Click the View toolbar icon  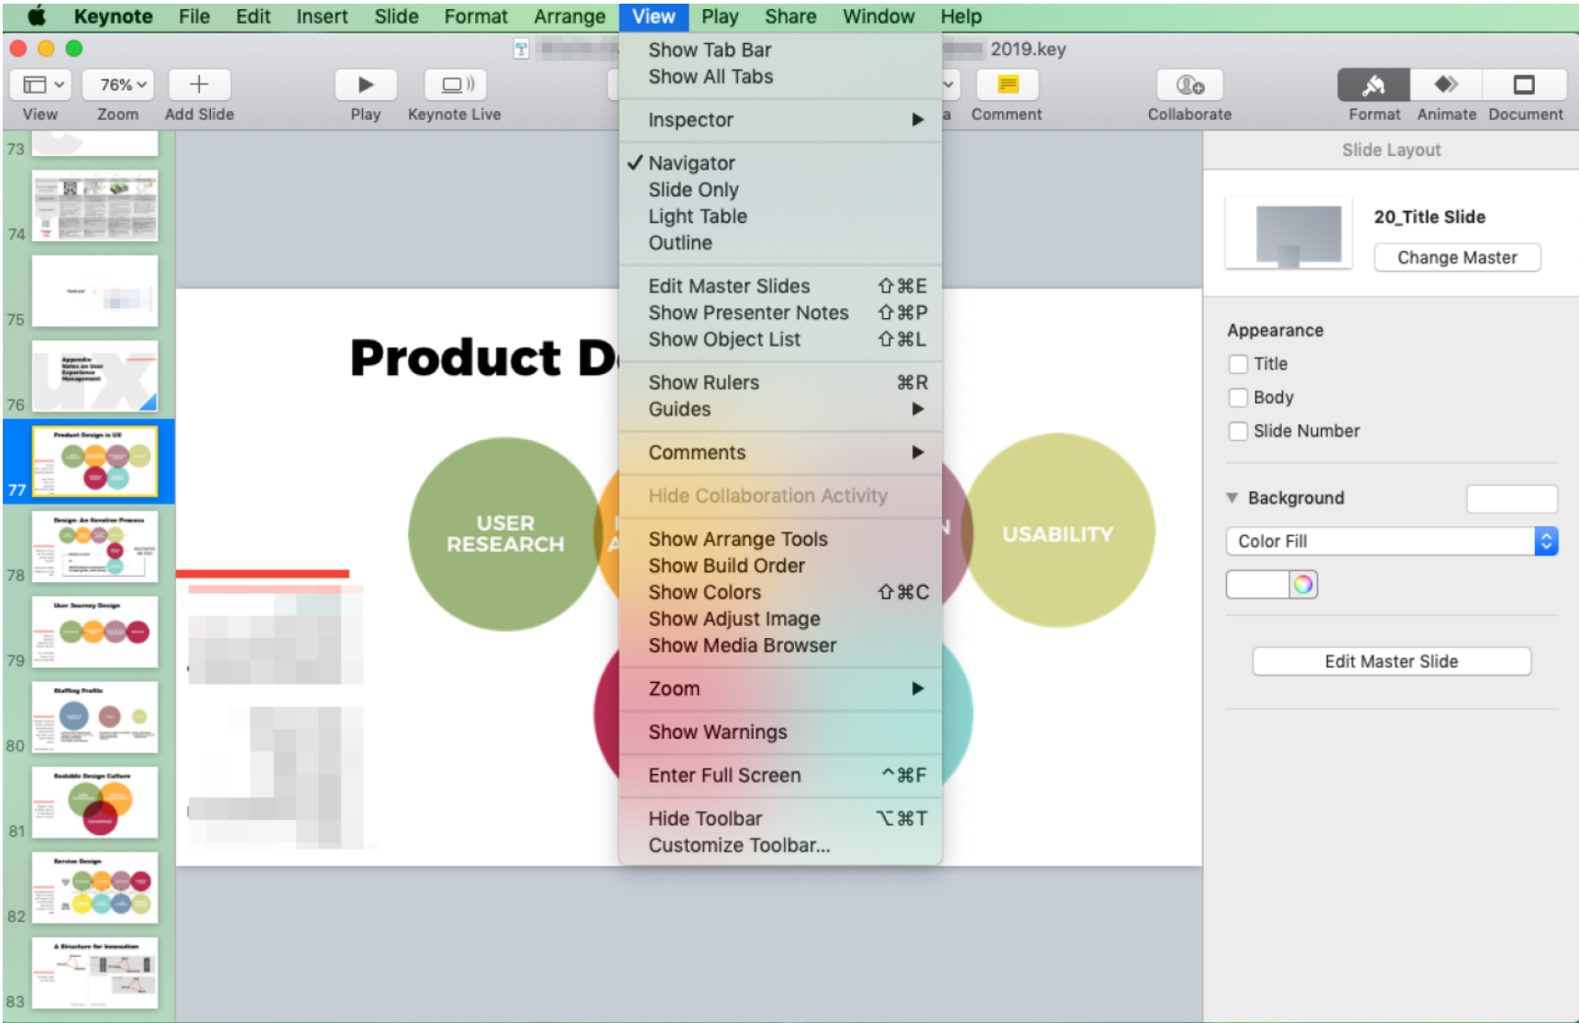pos(40,85)
